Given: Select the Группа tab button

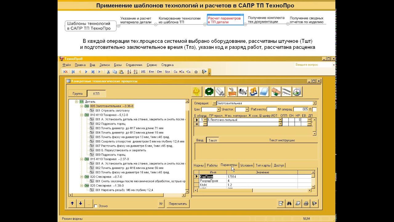Looking at the screenshot, I should coord(78,93).
